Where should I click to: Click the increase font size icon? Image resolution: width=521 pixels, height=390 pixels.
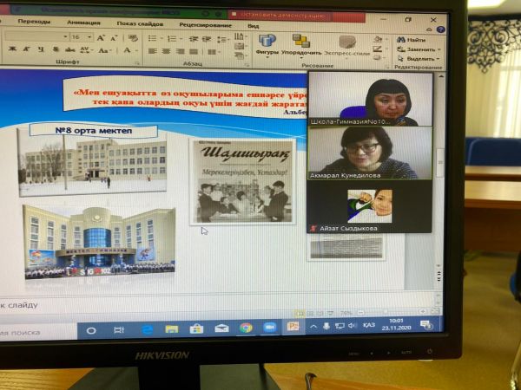pos(102,37)
